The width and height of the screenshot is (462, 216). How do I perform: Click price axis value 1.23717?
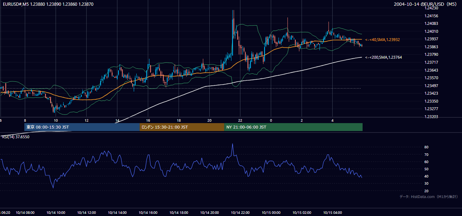(x=431, y=62)
